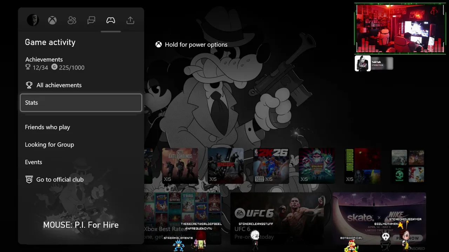This screenshot has height=252, width=449.
Task: Select the Game activity controller tab
Action: pos(111,20)
